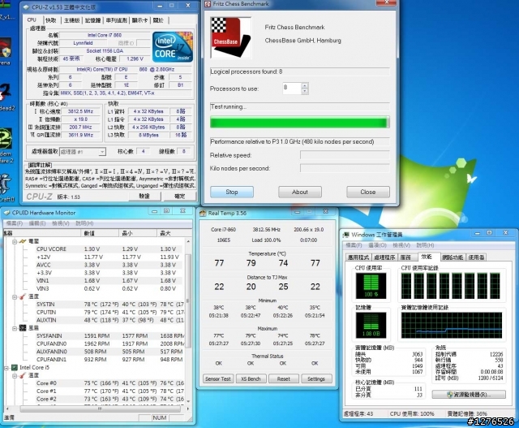Image resolution: width=519 pixels, height=428 pixels.
Task: Open the File menu in CPUID Hardware Monitor
Action: point(15,223)
